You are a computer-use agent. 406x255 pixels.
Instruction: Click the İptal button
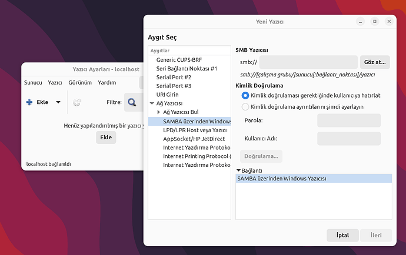[x=342, y=235]
